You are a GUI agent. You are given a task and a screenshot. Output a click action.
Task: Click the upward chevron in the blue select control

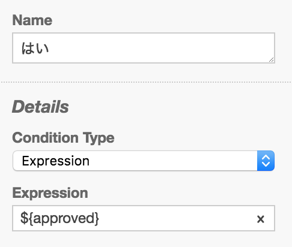[266, 157]
